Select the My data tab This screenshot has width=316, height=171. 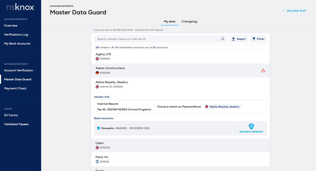(x=169, y=22)
